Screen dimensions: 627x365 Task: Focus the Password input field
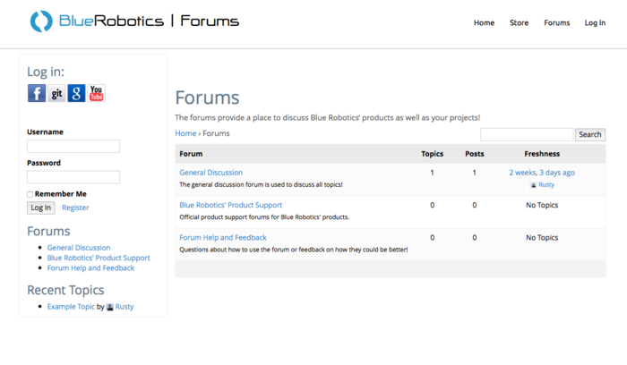click(x=73, y=177)
